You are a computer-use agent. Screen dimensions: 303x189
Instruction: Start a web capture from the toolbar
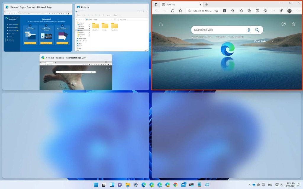click(265, 11)
